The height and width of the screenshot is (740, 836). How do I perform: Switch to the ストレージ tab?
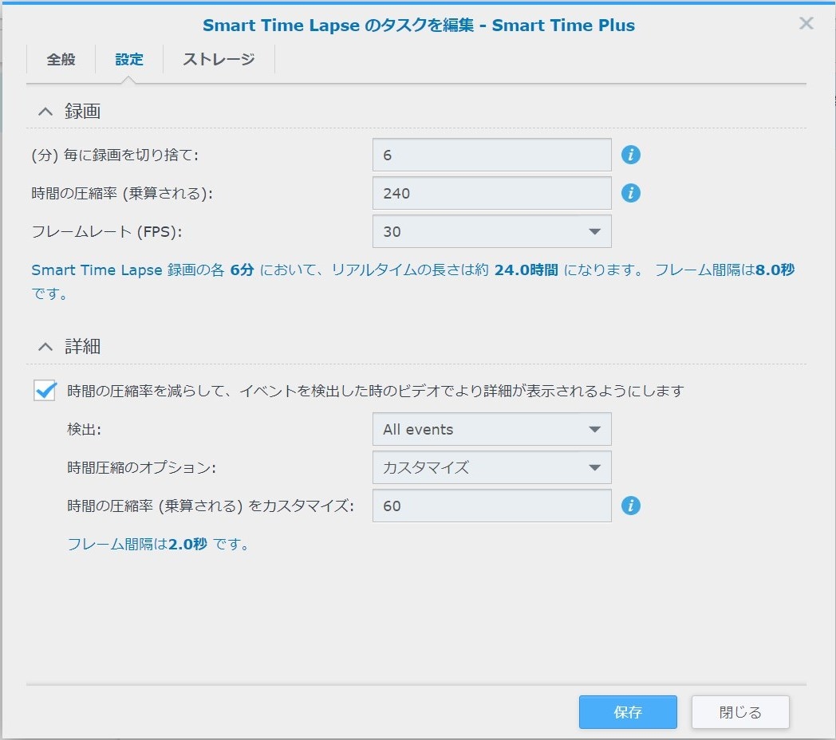(219, 60)
